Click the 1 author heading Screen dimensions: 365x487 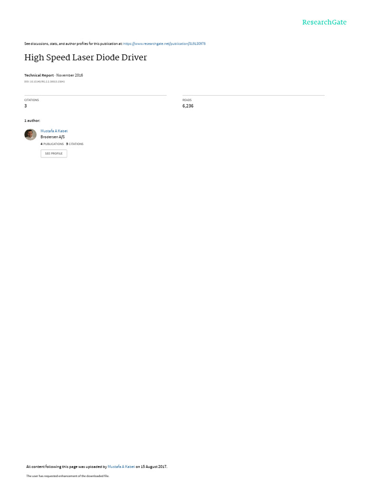click(32, 120)
